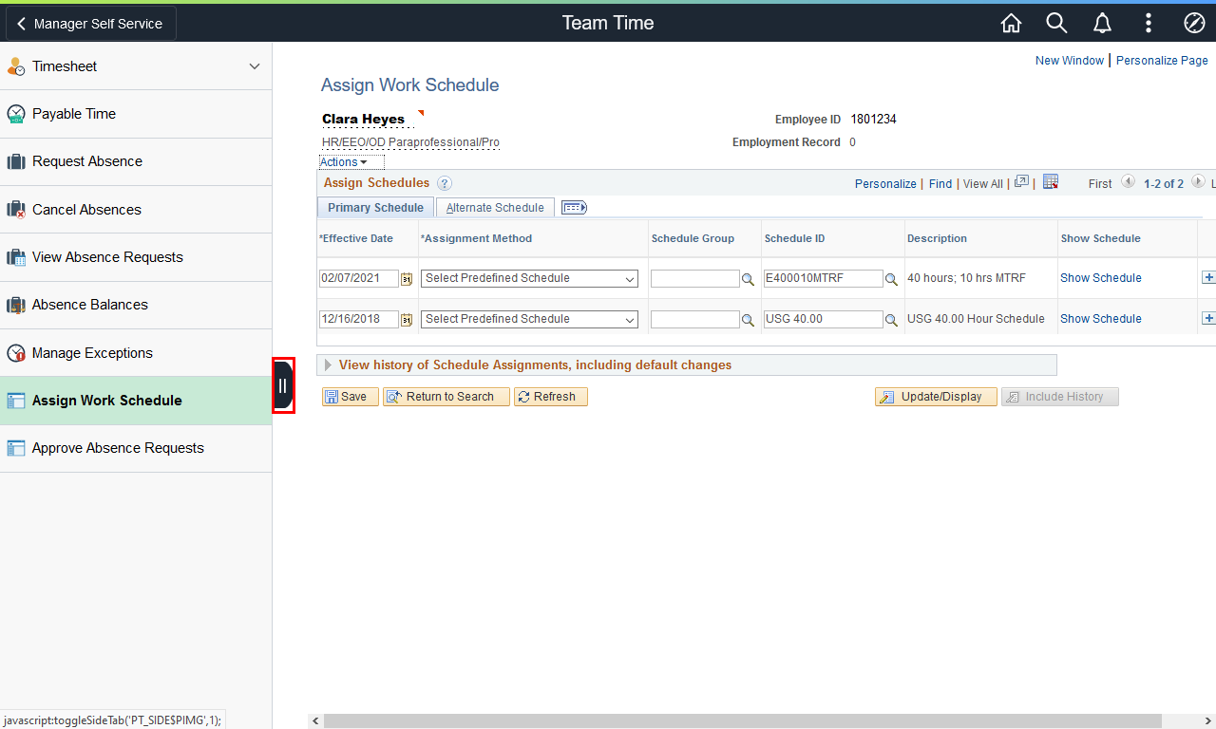Open the Actions dropdown under employee name
Viewport: 1216px width, 729px height.
(343, 162)
